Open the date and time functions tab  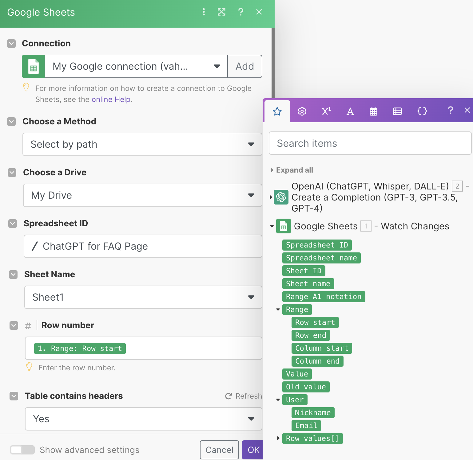[x=373, y=111]
